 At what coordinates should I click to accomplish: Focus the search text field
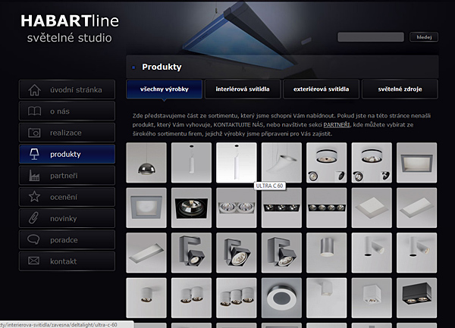(x=371, y=37)
